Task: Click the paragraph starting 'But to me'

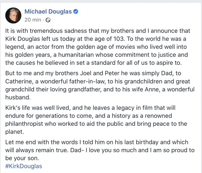Action: (x=100, y=85)
